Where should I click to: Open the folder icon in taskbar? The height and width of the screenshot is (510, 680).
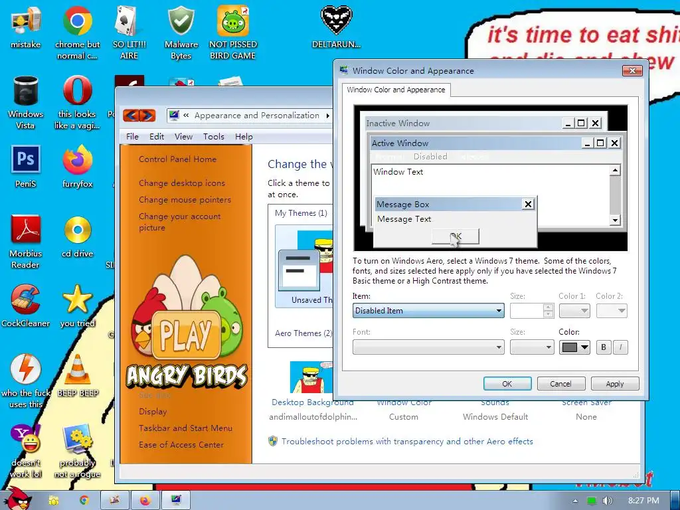(x=53, y=500)
